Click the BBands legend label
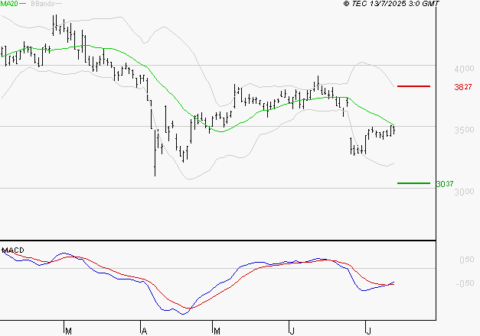The width and height of the screenshot is (480, 336). [x=42, y=5]
